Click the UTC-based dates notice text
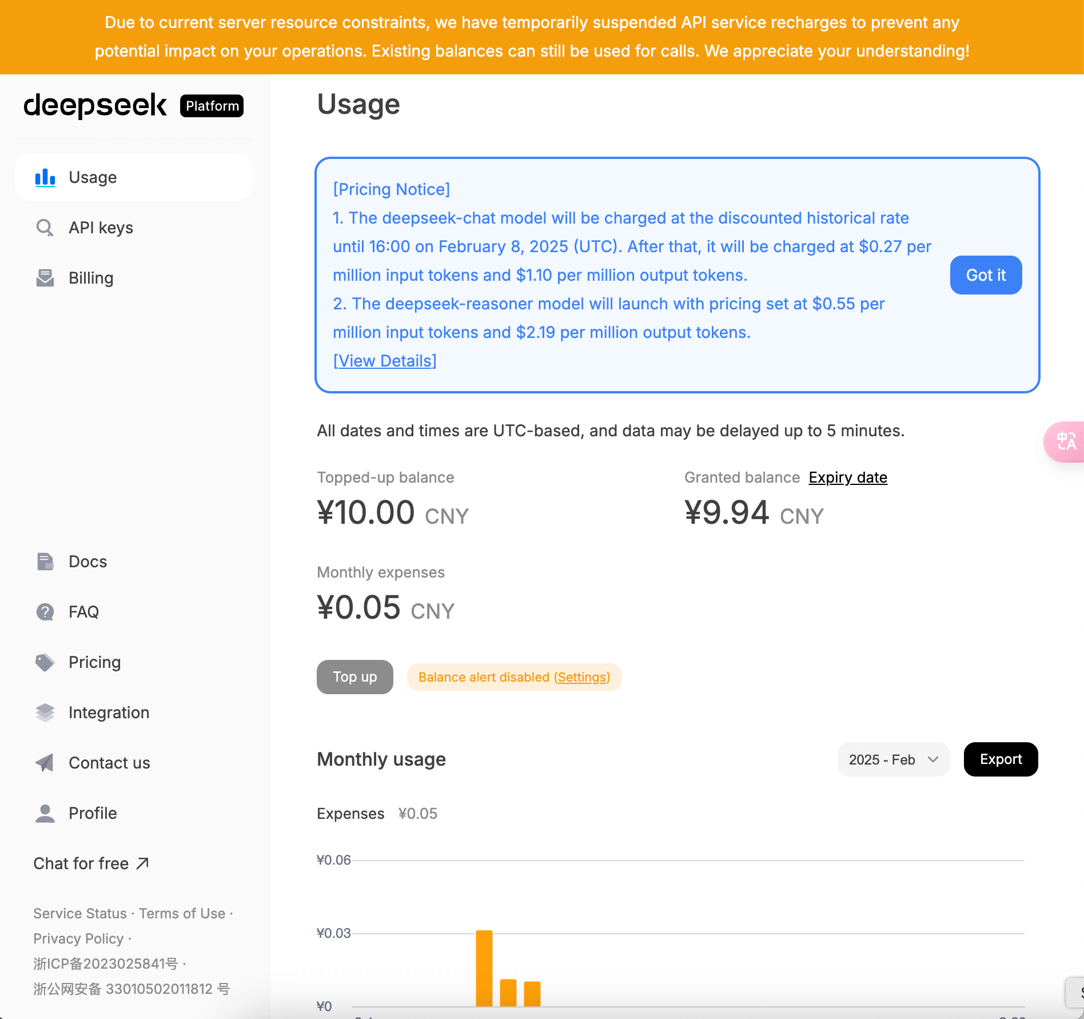The width and height of the screenshot is (1084, 1019). click(611, 431)
